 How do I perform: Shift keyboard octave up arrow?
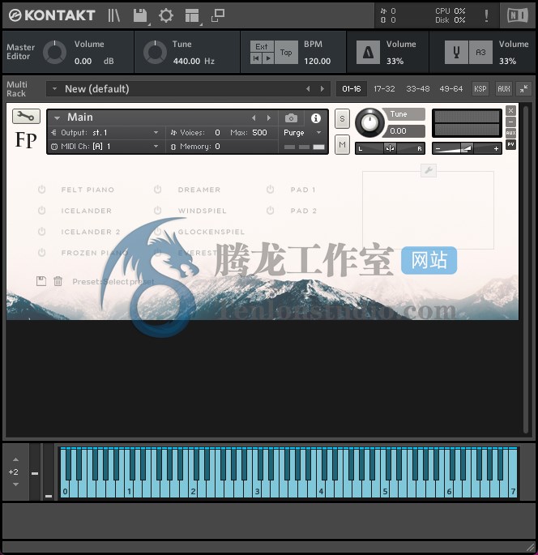pyautogui.click(x=15, y=459)
